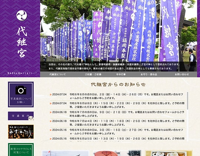This screenshot has height=156, width=200.
Task: Open the red parasol photo thumbnail
Action: tap(117, 153)
